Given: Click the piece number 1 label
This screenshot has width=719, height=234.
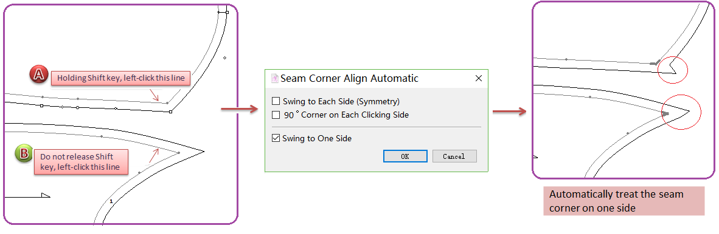Looking at the screenshot, I should [111, 201].
